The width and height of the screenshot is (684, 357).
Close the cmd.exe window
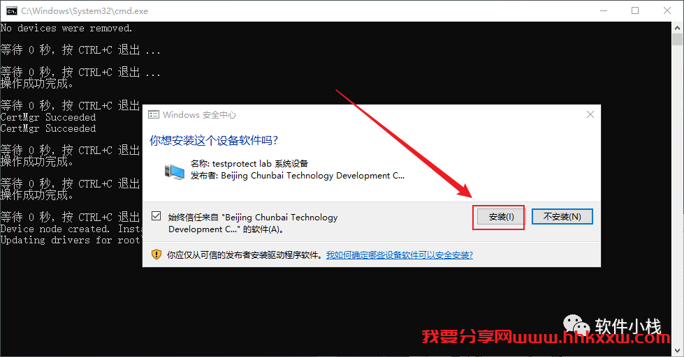667,11
